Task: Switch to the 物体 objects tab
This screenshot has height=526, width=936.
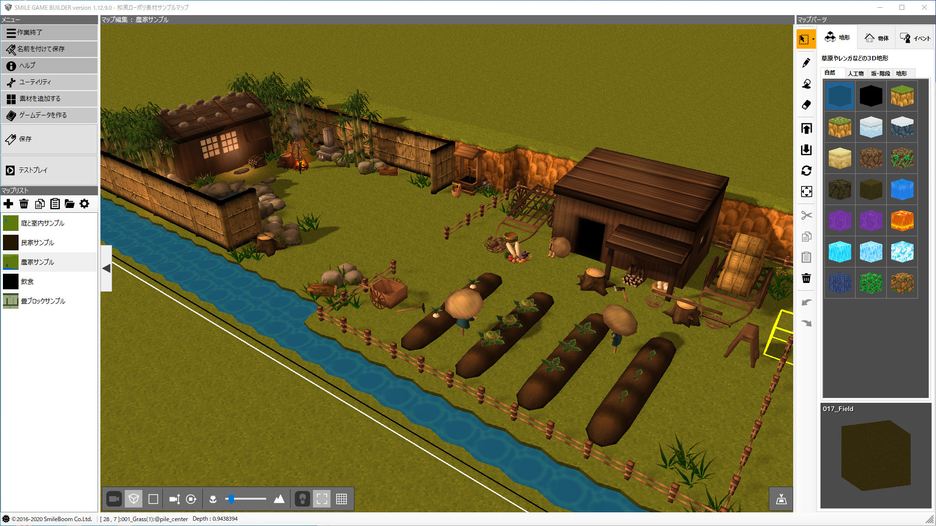Action: click(x=876, y=37)
